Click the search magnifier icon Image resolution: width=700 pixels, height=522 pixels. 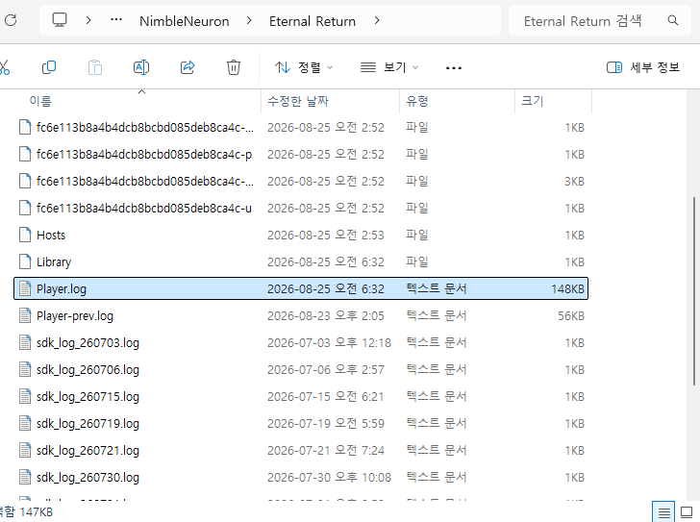673,20
